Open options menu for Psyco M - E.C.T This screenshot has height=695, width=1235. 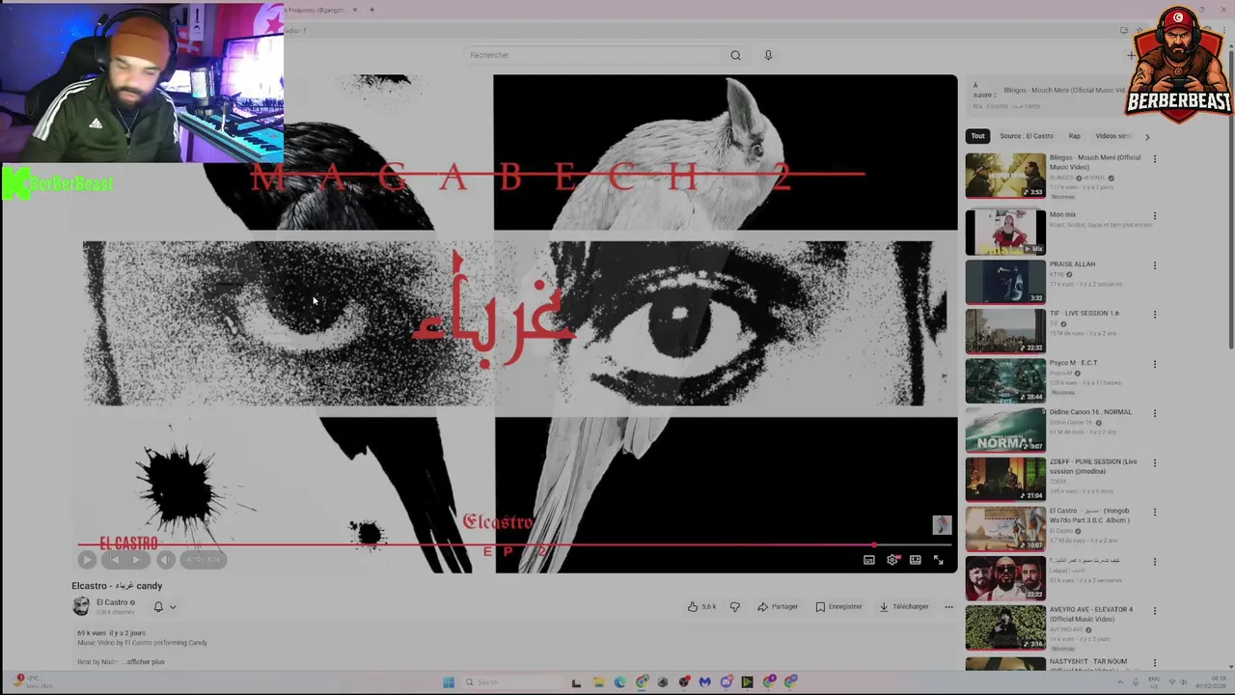tap(1154, 364)
